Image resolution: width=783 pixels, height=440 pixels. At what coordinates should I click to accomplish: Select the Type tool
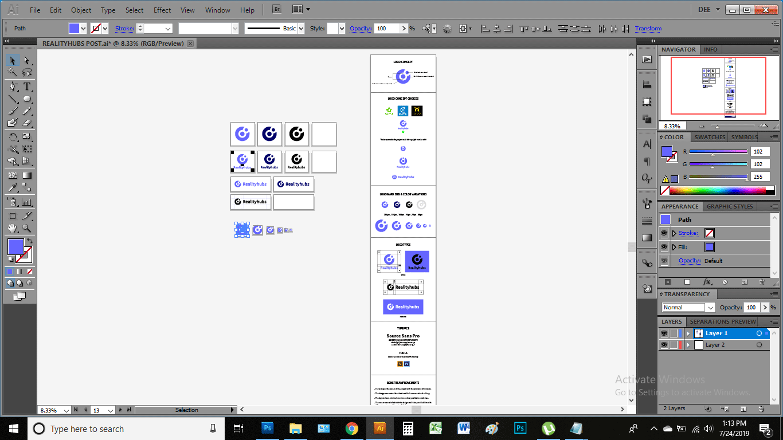click(27, 87)
